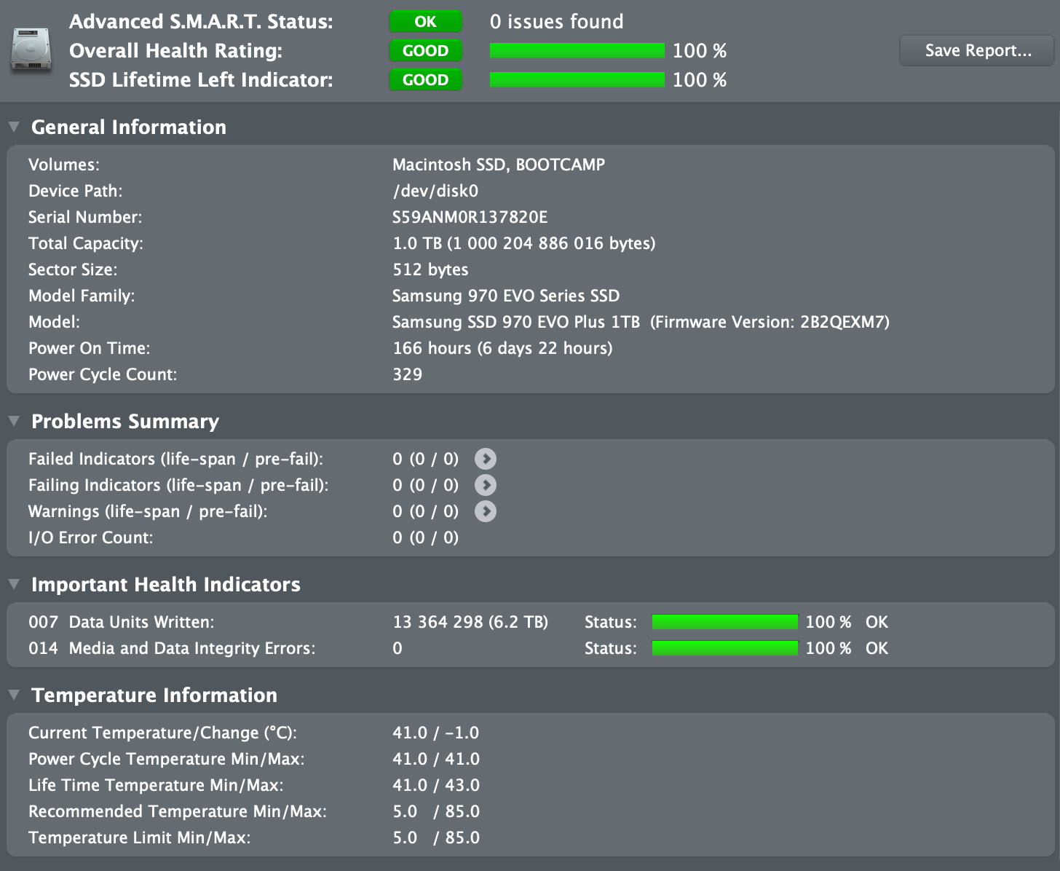Image resolution: width=1060 pixels, height=871 pixels.
Task: Click the Save Report button
Action: click(x=977, y=51)
